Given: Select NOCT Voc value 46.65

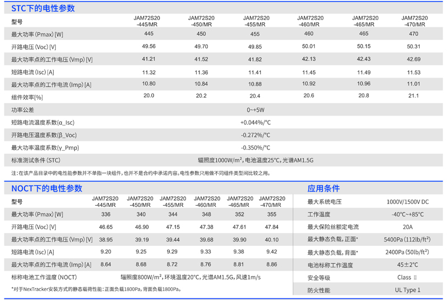Looking at the screenshot, I should click(106, 227).
